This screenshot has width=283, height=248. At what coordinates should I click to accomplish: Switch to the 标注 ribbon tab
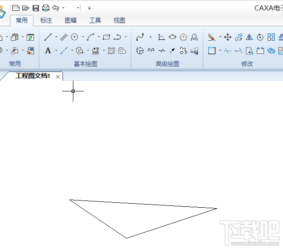coord(46,20)
